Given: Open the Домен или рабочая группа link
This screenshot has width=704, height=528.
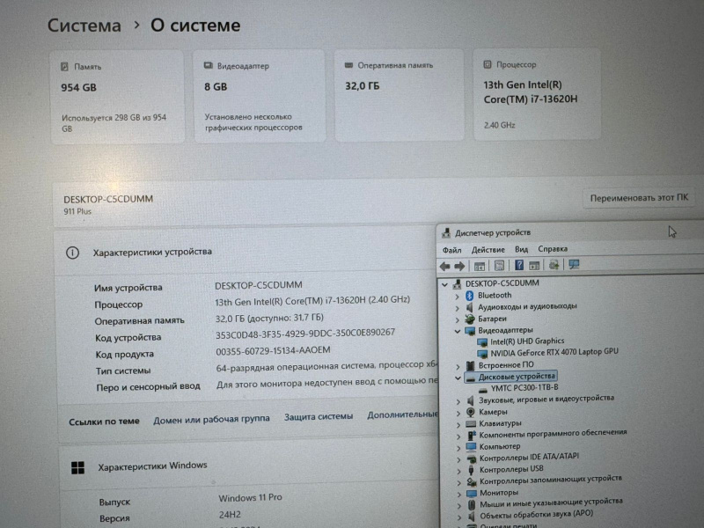Looking at the screenshot, I should 211,420.
